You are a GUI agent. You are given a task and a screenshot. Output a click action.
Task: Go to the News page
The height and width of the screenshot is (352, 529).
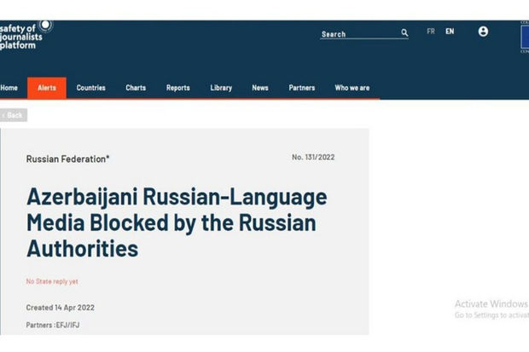pos(260,88)
